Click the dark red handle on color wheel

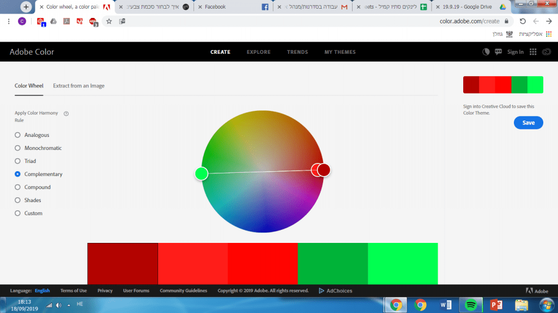[324, 170]
